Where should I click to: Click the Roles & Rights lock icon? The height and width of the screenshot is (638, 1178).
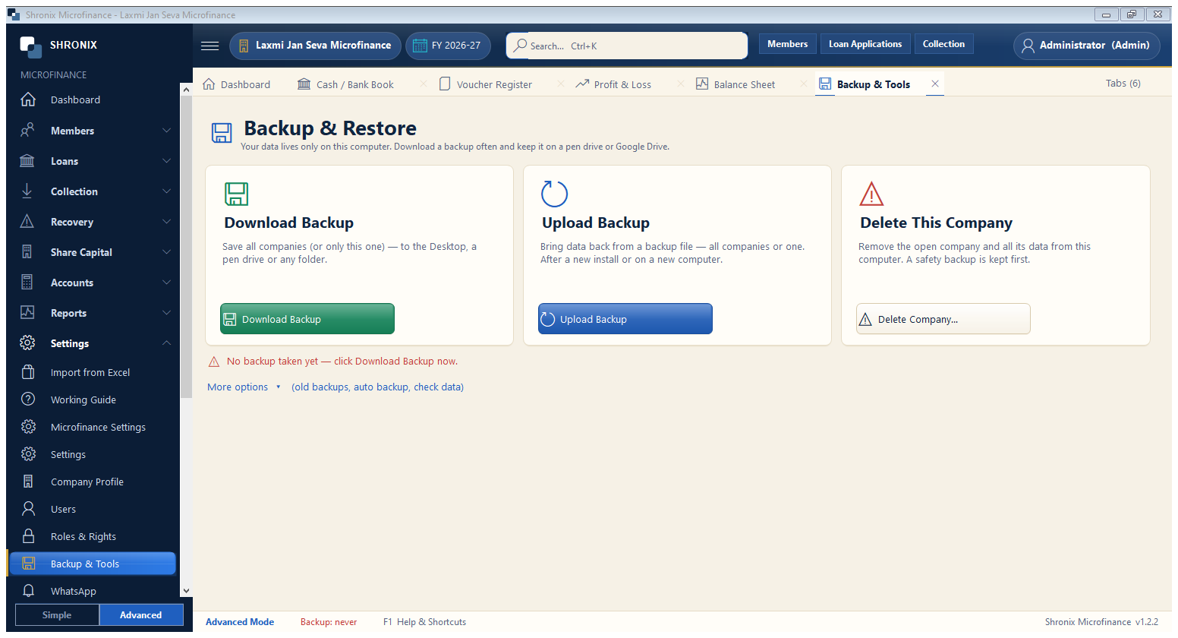pos(28,536)
